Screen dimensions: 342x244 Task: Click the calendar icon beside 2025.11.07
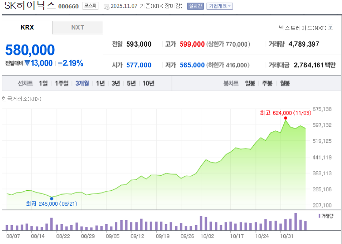click(106, 7)
